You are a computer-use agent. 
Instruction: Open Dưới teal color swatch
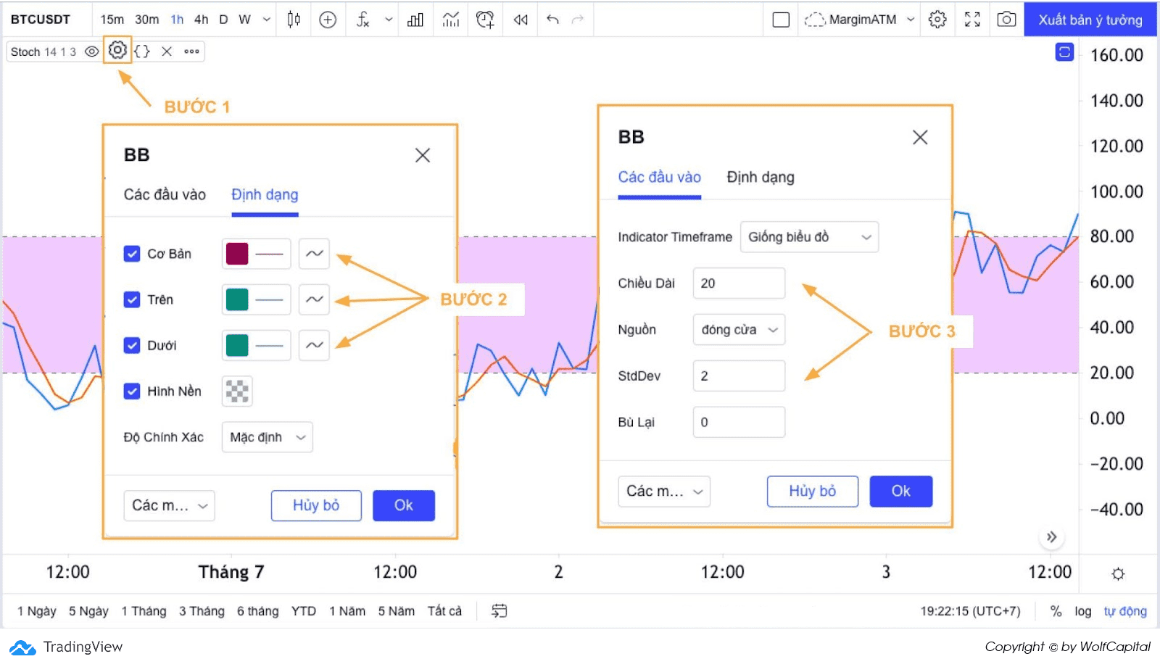click(x=237, y=345)
